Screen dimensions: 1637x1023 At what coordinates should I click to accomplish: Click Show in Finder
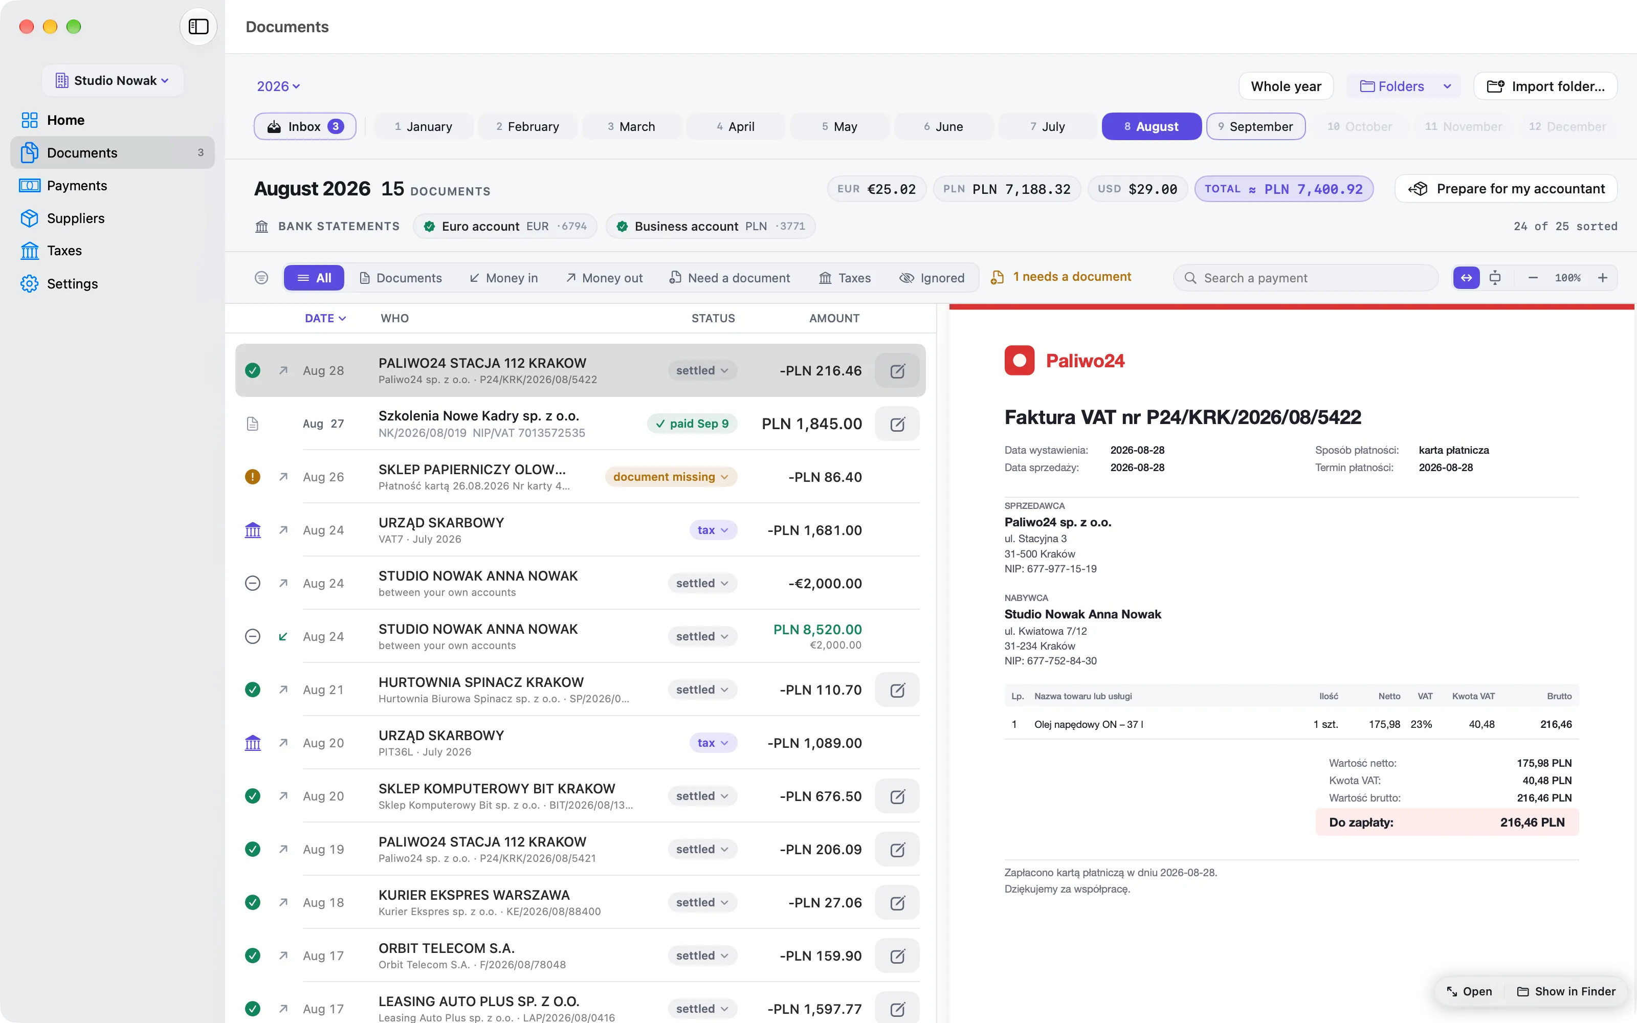click(1566, 991)
